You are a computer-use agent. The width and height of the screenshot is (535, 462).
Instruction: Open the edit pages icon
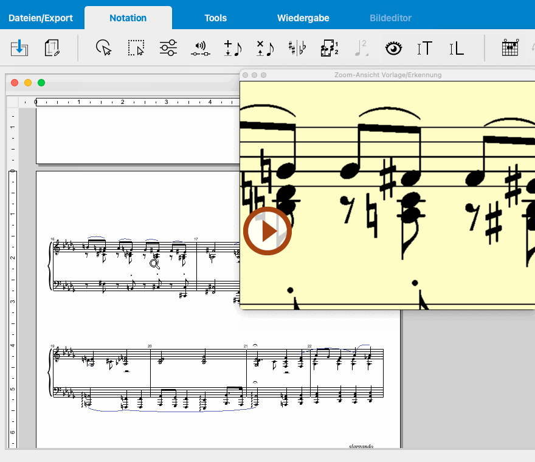(x=52, y=48)
